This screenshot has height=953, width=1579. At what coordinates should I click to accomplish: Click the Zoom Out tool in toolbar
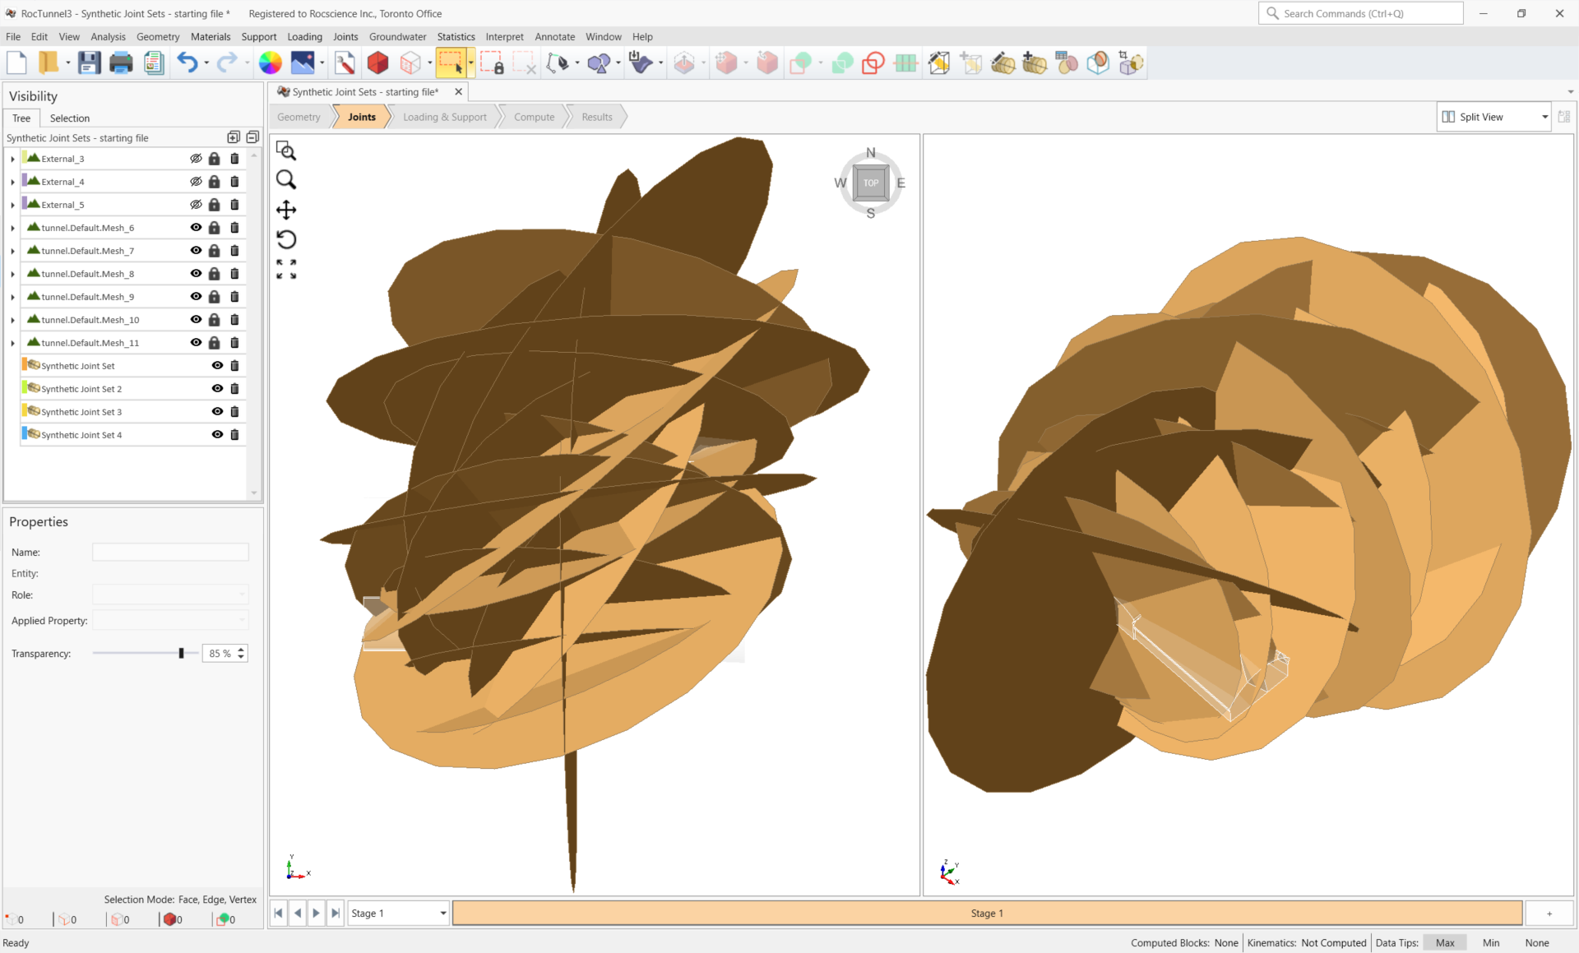tap(288, 179)
